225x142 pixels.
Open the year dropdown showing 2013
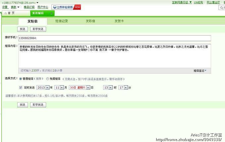48,88
